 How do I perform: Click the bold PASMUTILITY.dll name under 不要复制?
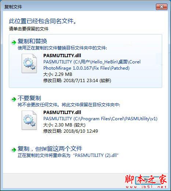pos(62,112)
